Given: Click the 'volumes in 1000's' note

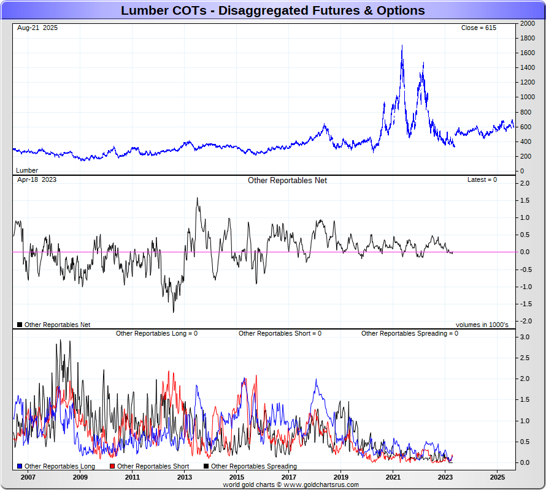Looking at the screenshot, I should [x=482, y=325].
